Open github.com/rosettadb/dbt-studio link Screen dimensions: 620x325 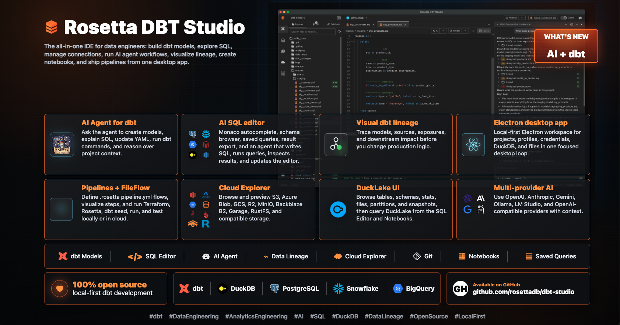point(523,292)
